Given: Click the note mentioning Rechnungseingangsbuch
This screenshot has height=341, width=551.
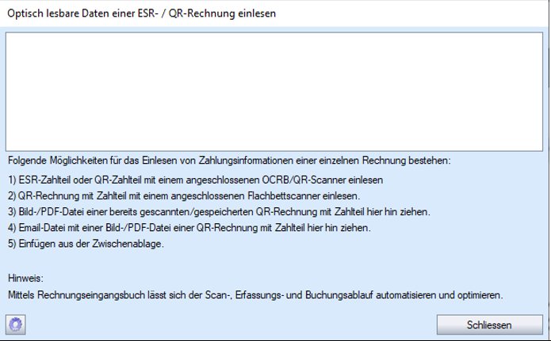Looking at the screenshot, I should click(255, 295).
